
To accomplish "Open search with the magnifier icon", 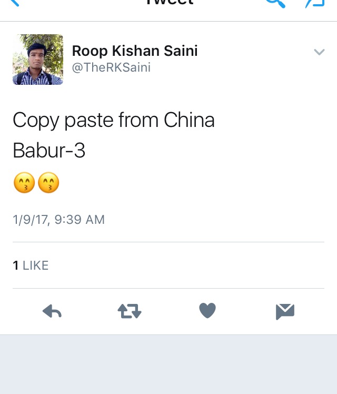I will (x=275, y=3).
